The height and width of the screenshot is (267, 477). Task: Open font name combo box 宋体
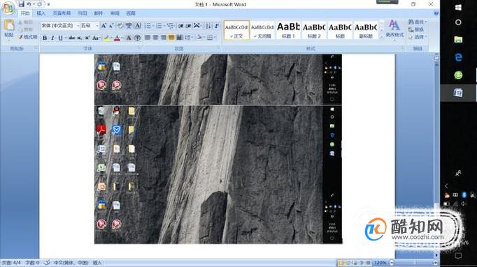click(60, 26)
